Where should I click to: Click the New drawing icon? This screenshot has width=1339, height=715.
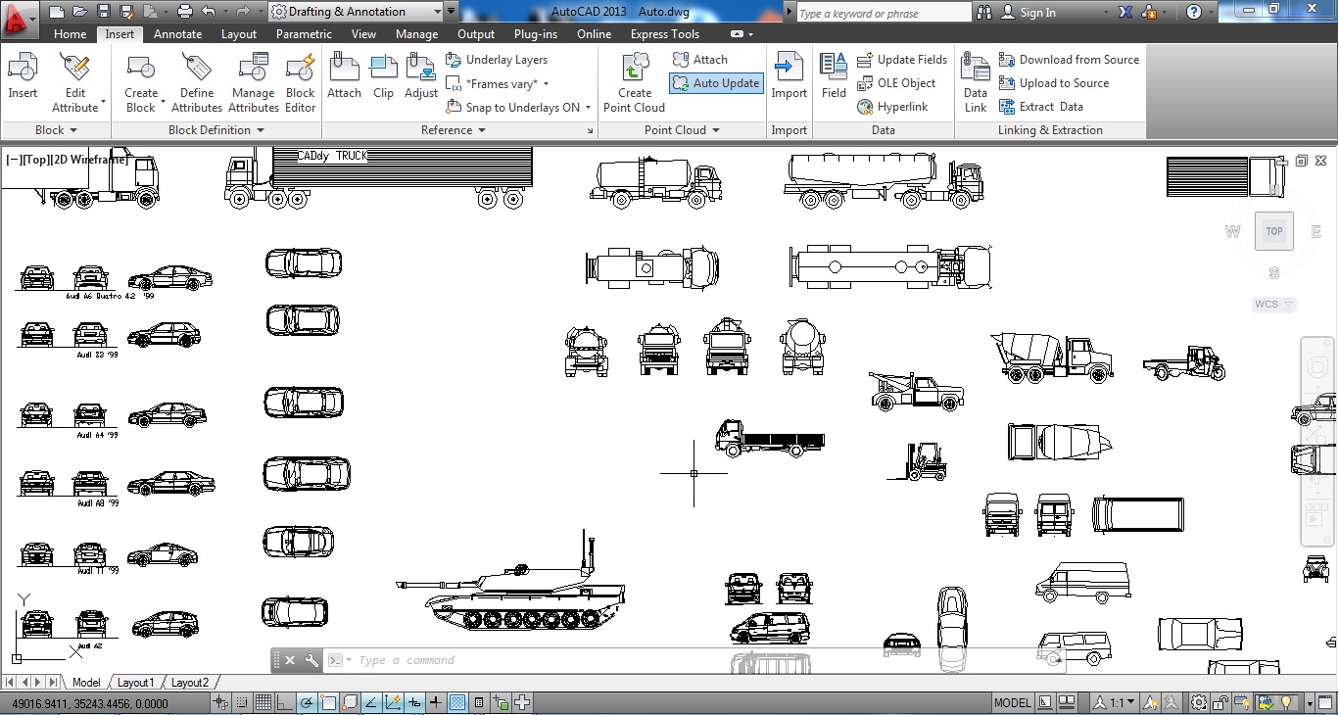tap(57, 12)
